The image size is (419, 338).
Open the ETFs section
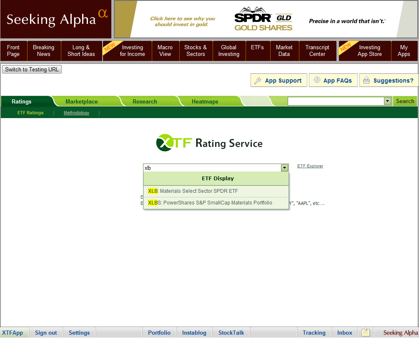pyautogui.click(x=257, y=51)
